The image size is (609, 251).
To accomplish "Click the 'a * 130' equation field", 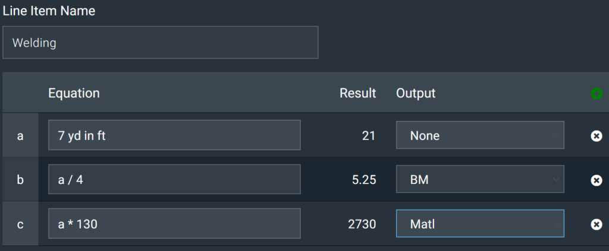I will coord(174,224).
